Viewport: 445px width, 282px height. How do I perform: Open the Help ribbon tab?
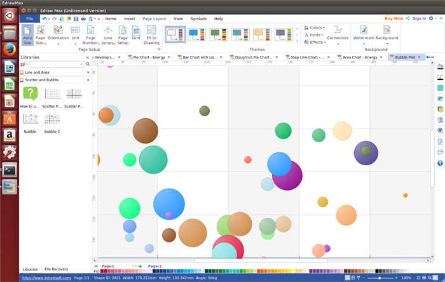[x=219, y=18]
